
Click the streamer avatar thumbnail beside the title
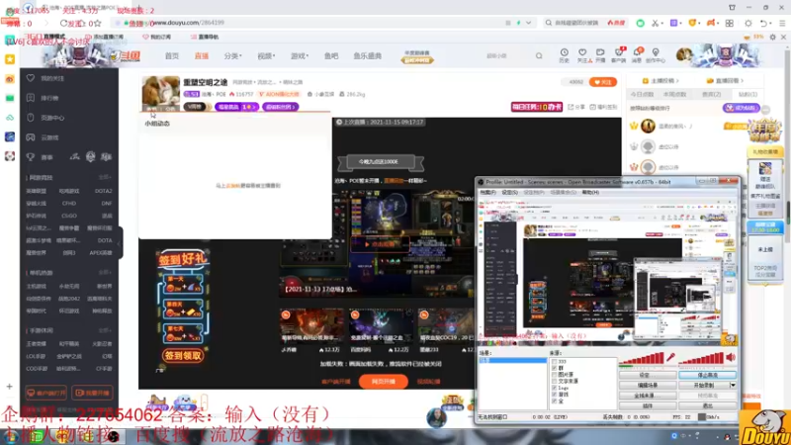click(161, 94)
